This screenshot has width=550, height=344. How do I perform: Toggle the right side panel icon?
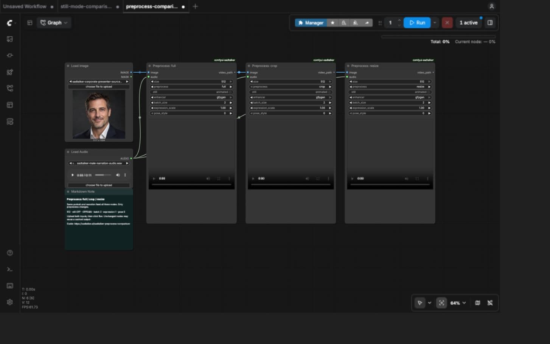[490, 23]
